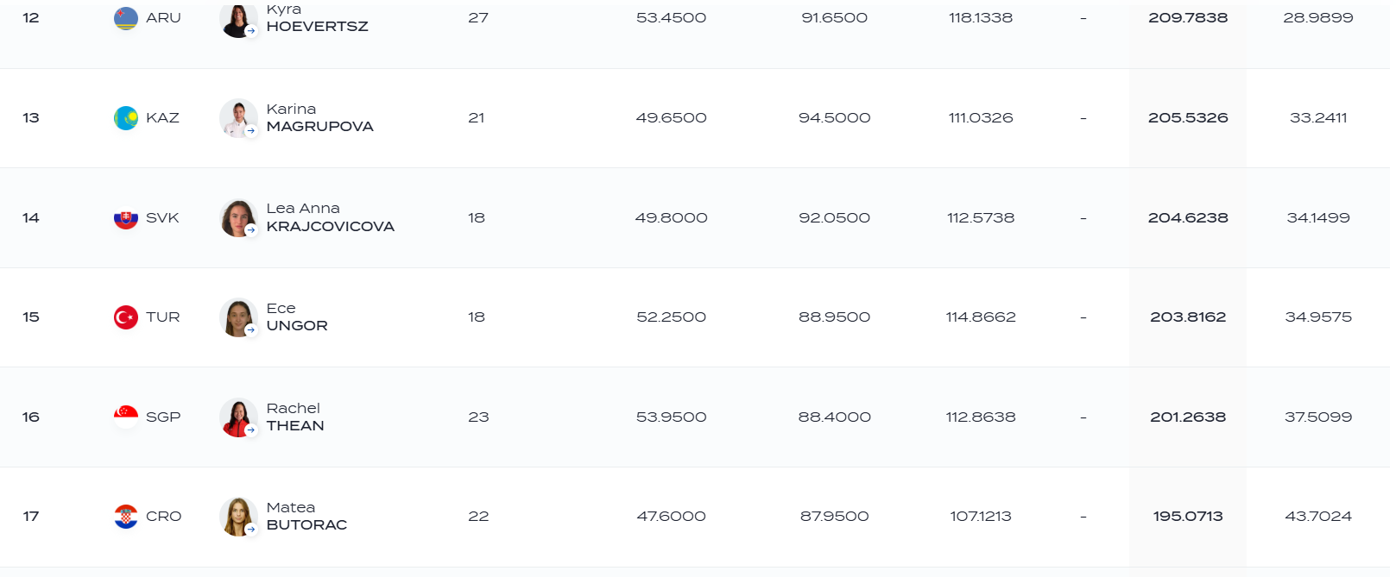This screenshot has width=1396, height=577.
Task: Click Rachel Thean's avatar photo
Action: click(x=238, y=417)
